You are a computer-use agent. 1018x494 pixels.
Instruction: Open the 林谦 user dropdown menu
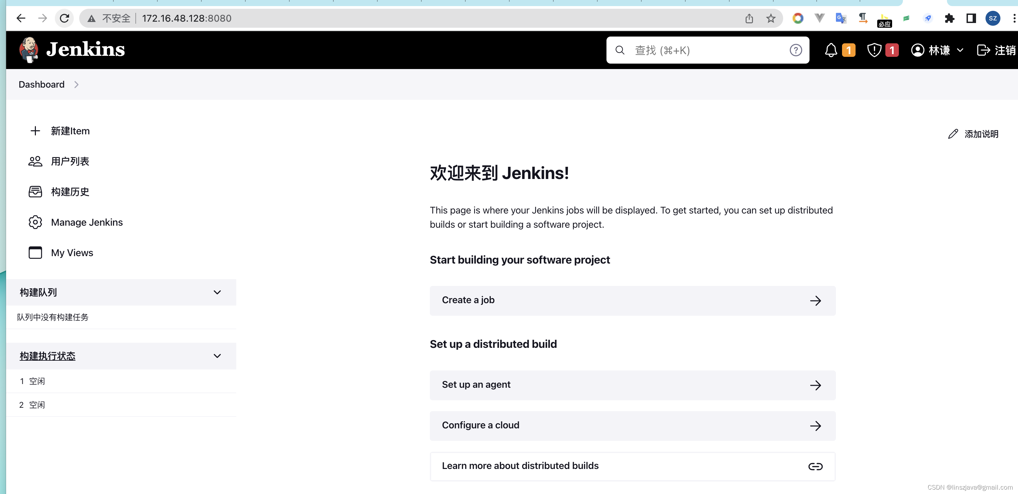pyautogui.click(x=960, y=50)
